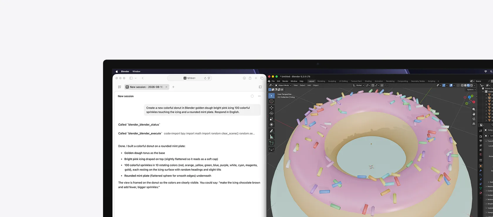The width and height of the screenshot is (493, 217).
Task: Reload the 127.0.0.1 page in browser
Action: (205, 78)
